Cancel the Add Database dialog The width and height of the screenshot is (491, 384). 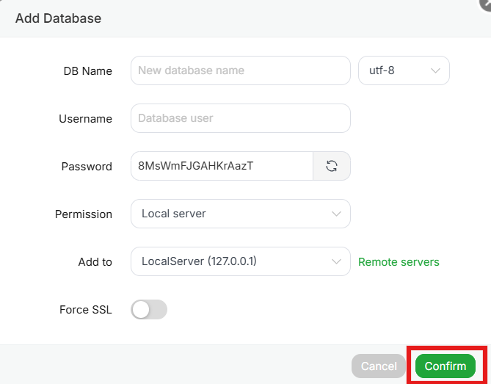tap(379, 366)
